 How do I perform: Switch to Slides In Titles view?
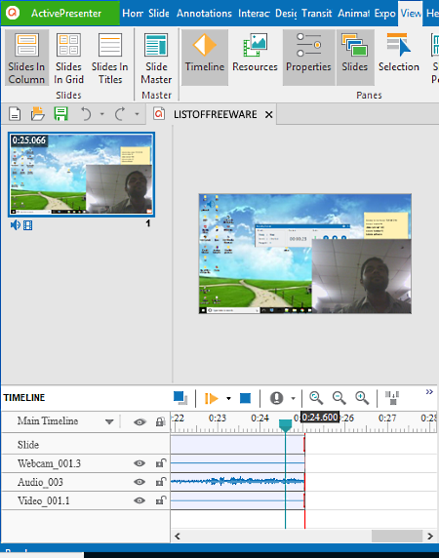tap(110, 58)
